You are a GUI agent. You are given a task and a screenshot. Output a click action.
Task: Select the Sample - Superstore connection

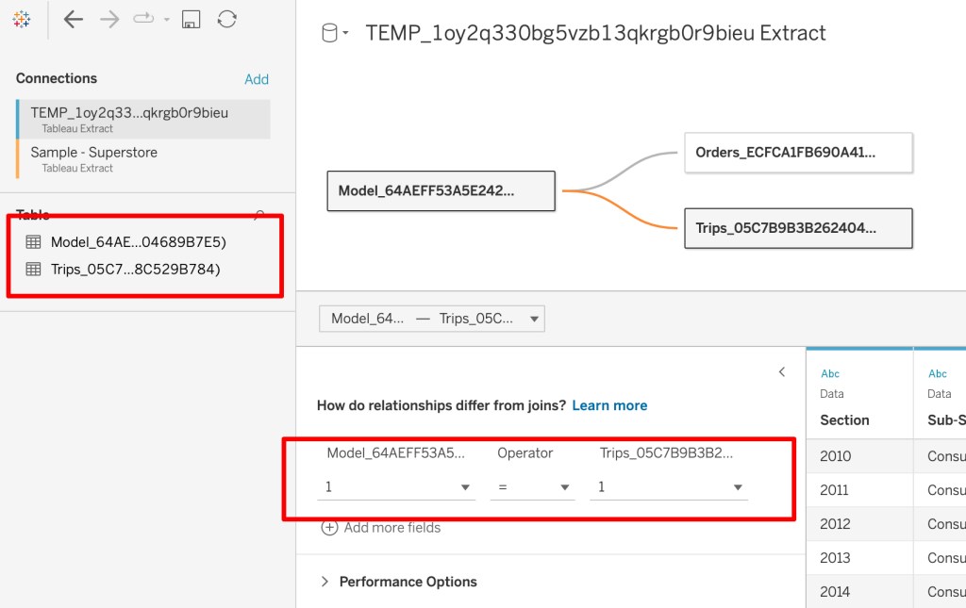tap(143, 158)
